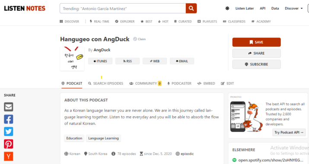Click the SUBSCRIBE button
Viewport: 309px width, 164px height.
pos(256,64)
